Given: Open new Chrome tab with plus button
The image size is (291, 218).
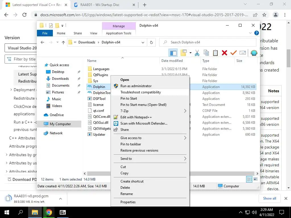Looking at the screenshot, I should (x=145, y=5).
